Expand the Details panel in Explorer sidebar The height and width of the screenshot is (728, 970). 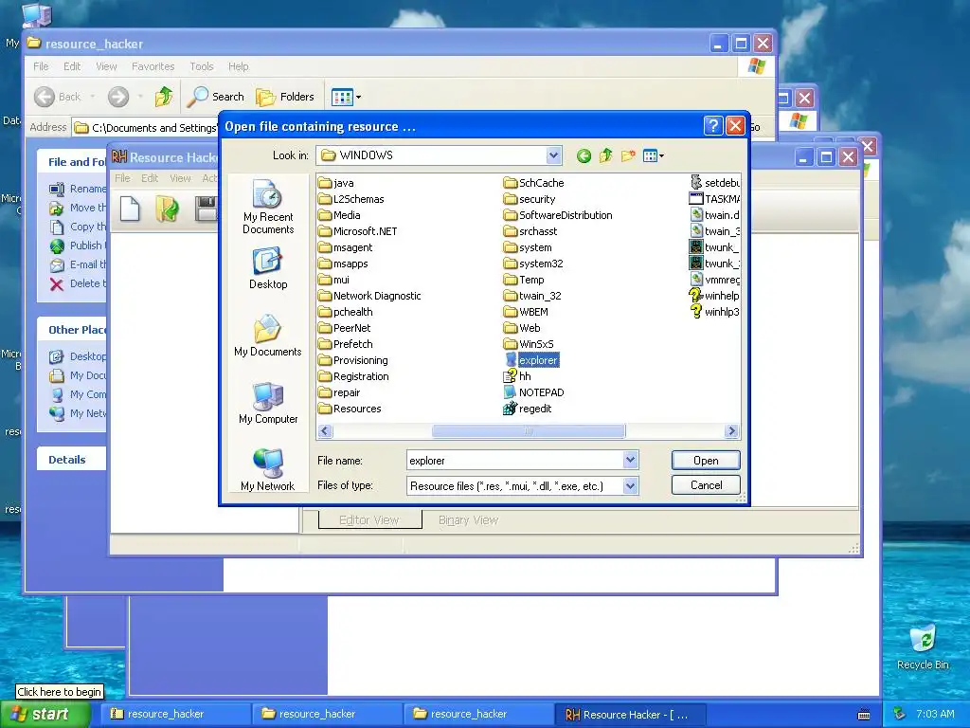(70, 460)
